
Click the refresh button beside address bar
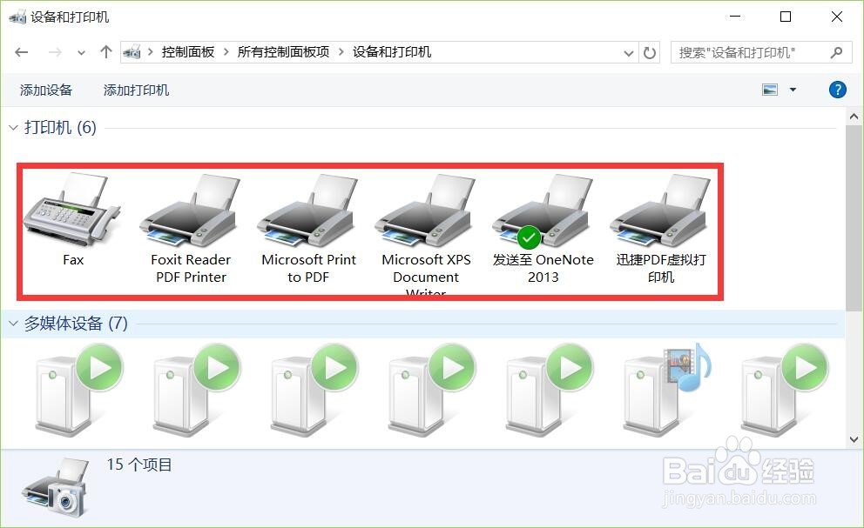pyautogui.click(x=650, y=53)
